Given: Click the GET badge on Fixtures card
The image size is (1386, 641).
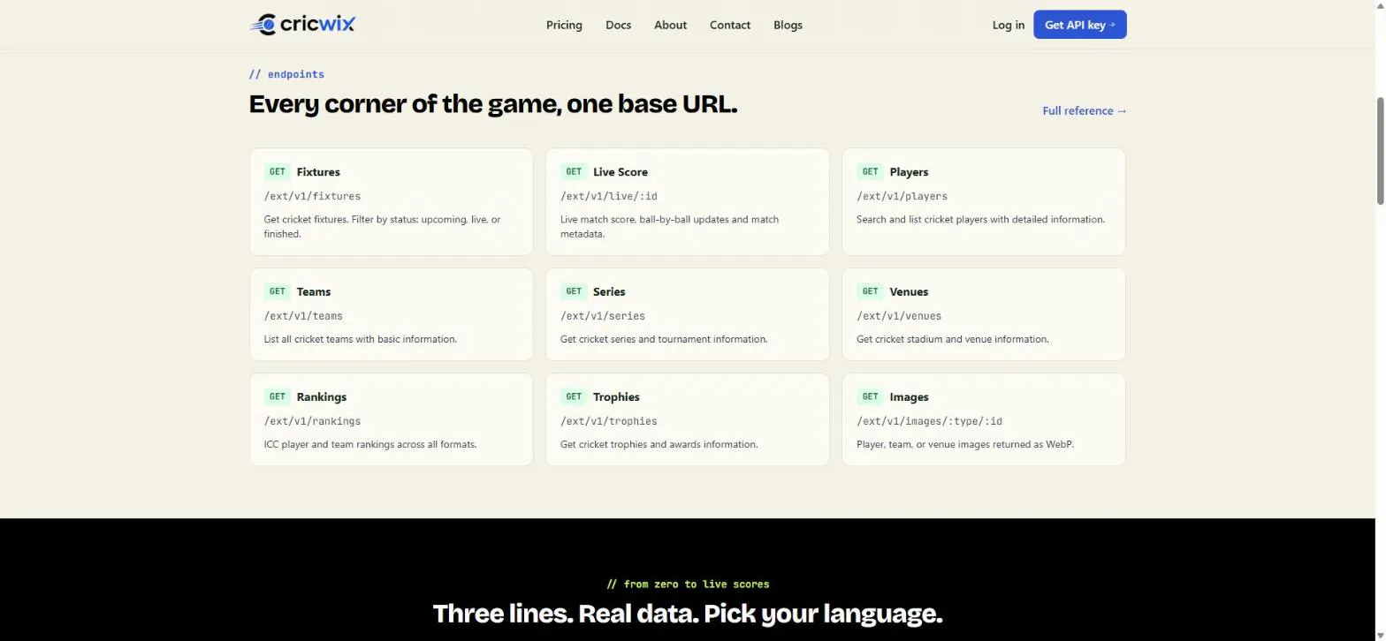Looking at the screenshot, I should tap(278, 172).
